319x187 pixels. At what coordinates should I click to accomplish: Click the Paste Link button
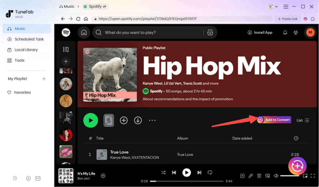pos(288,19)
